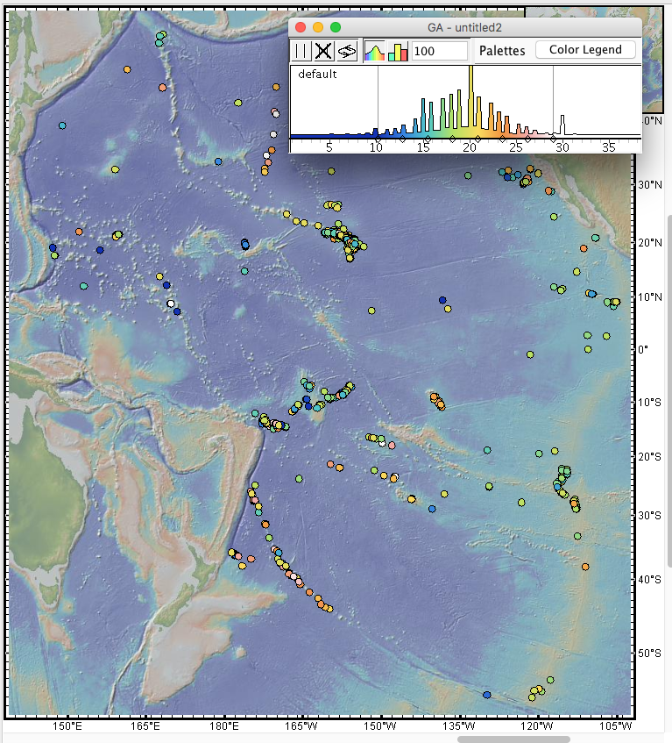This screenshot has height=743, width=672.
Task: Minimize the palette window with yellow button
Action: tap(318, 27)
